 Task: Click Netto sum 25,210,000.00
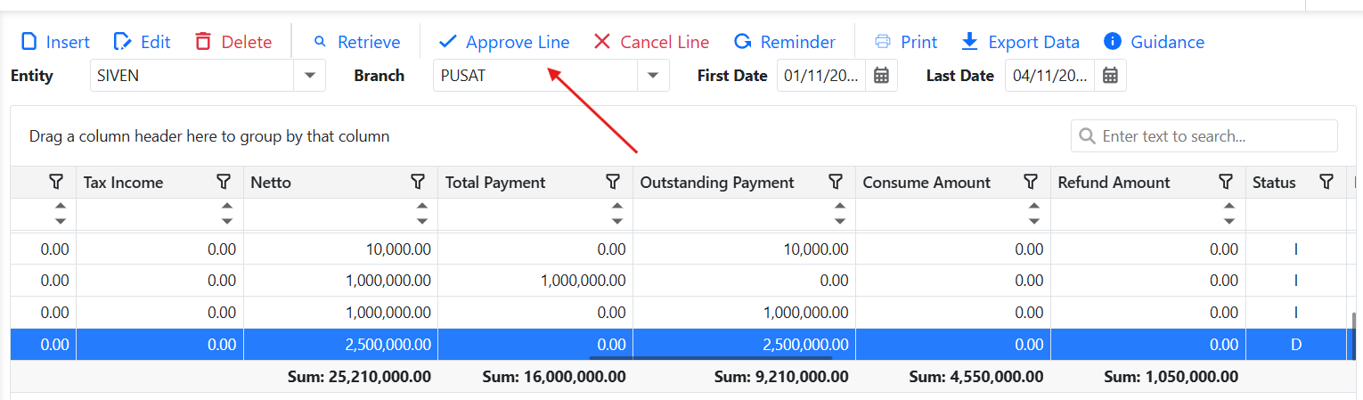360,378
